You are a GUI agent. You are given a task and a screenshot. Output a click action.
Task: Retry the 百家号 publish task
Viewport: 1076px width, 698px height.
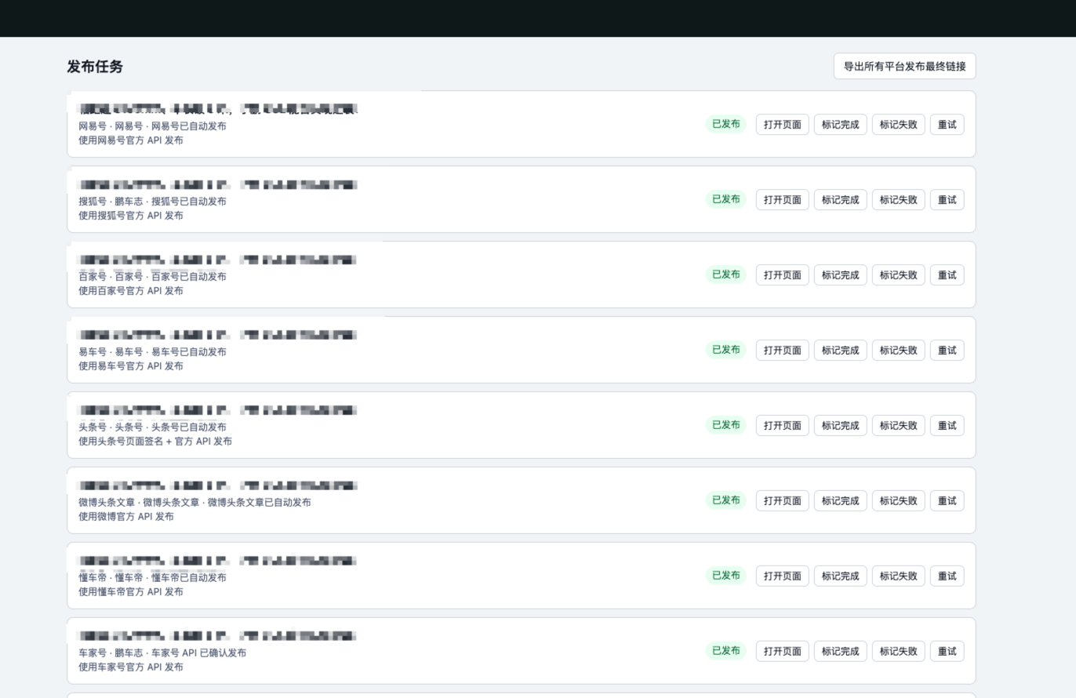947,275
